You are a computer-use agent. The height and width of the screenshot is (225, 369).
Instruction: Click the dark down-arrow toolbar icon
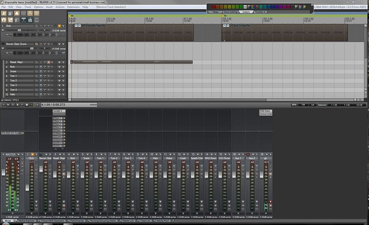click(x=24, y=20)
